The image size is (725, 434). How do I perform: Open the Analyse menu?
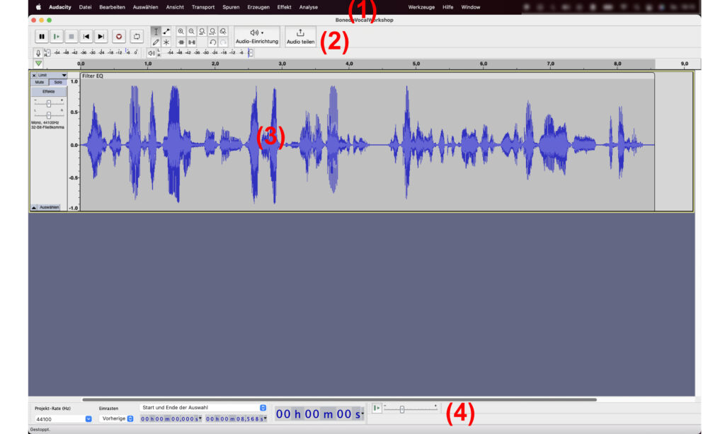(x=308, y=7)
